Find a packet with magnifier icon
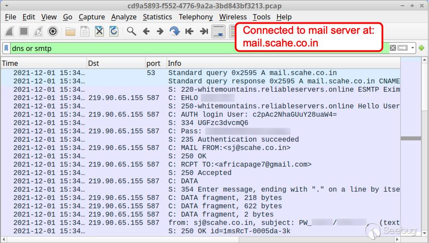The height and width of the screenshot is (243, 429). (x=131, y=32)
